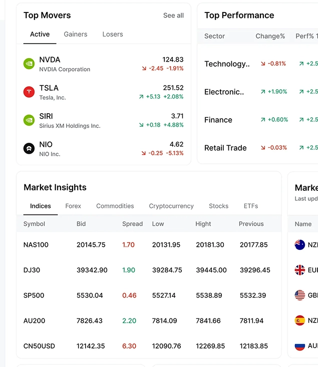Click the Technology.. sector name
The height and width of the screenshot is (367, 318).
[x=227, y=64]
